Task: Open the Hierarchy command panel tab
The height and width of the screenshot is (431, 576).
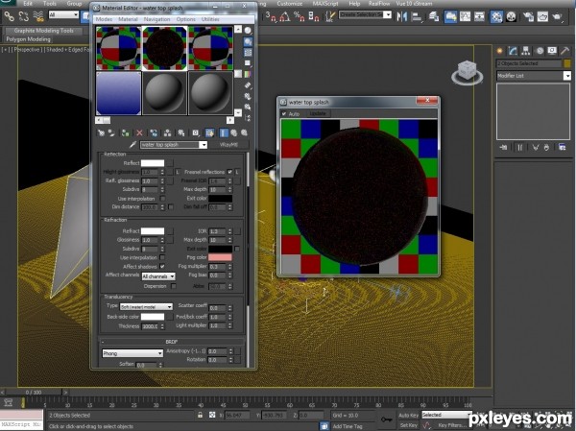Action: coord(526,51)
